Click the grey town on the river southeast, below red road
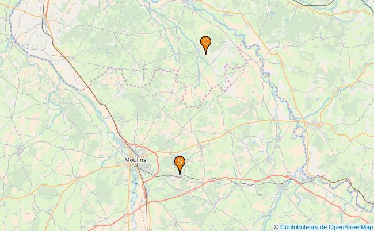 pos(282,187)
